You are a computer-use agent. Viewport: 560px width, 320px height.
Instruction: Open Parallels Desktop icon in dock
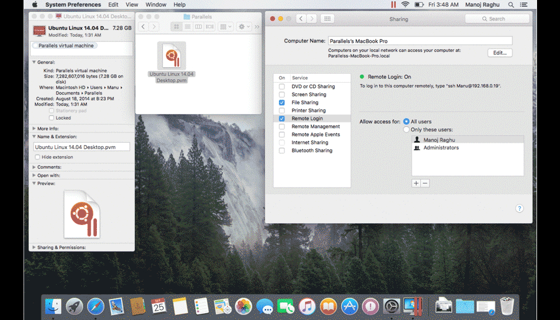[413, 306]
